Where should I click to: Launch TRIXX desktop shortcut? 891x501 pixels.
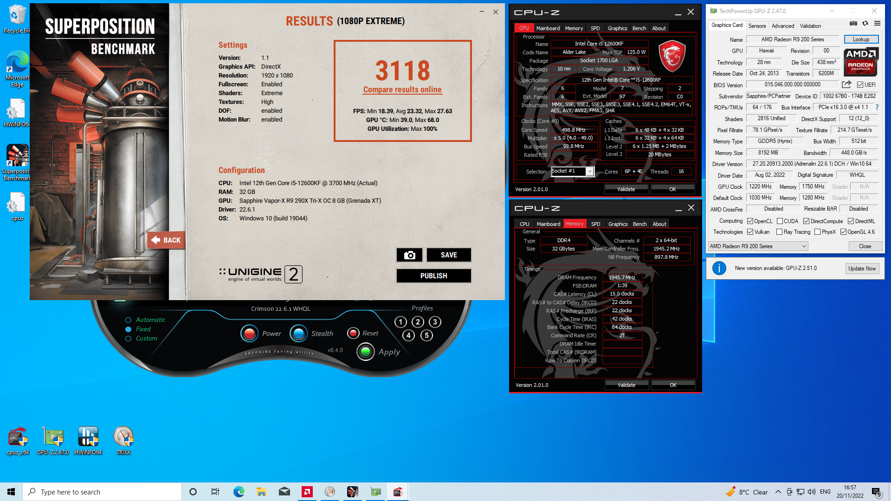[123, 441]
